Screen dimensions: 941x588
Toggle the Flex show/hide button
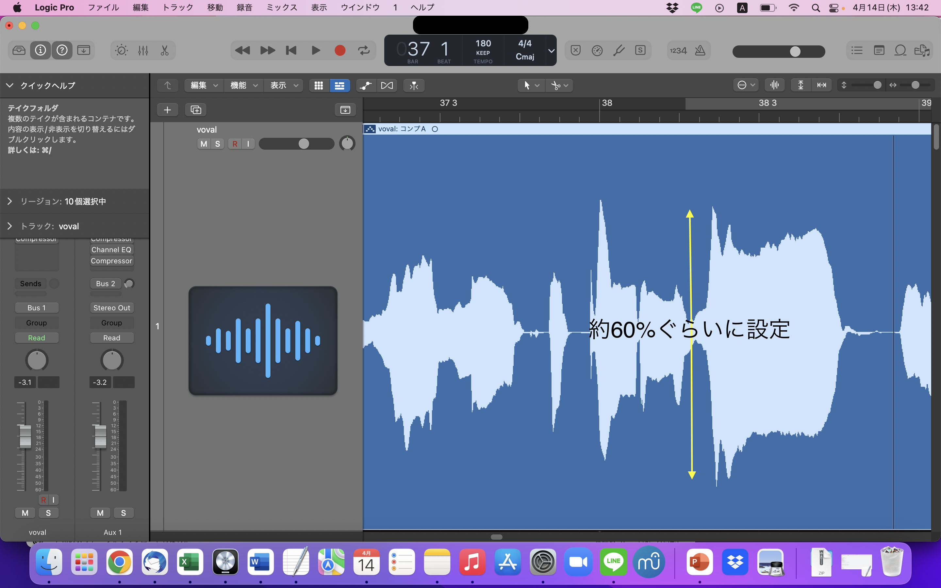click(x=387, y=86)
